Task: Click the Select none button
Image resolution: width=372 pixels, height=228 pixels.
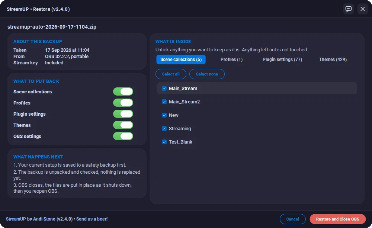Action: 207,74
